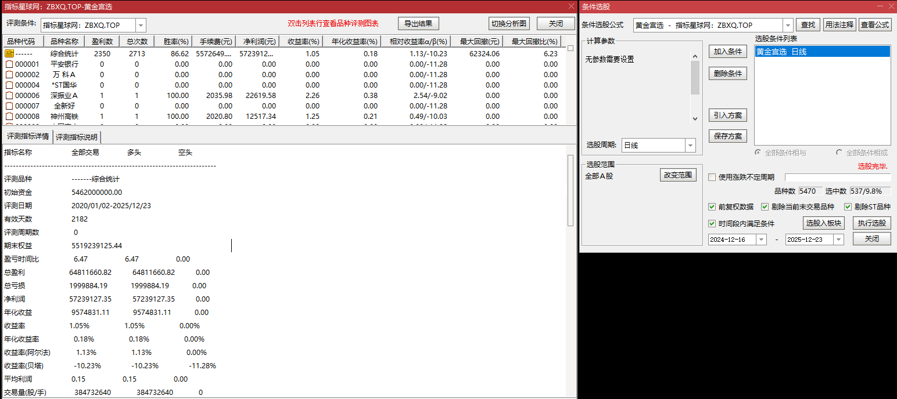Screen dimensions: 897x399
Task: Click the 导出结果 export button
Action: [418, 23]
